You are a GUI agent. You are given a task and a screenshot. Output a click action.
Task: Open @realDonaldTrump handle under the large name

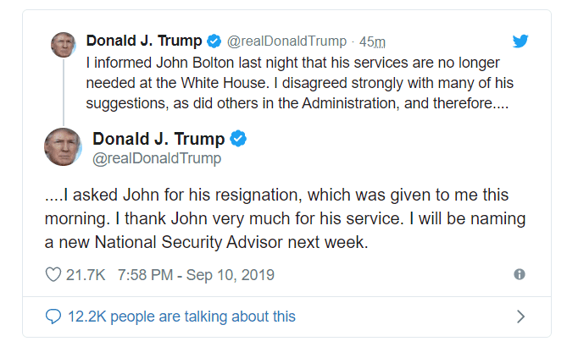click(156, 158)
